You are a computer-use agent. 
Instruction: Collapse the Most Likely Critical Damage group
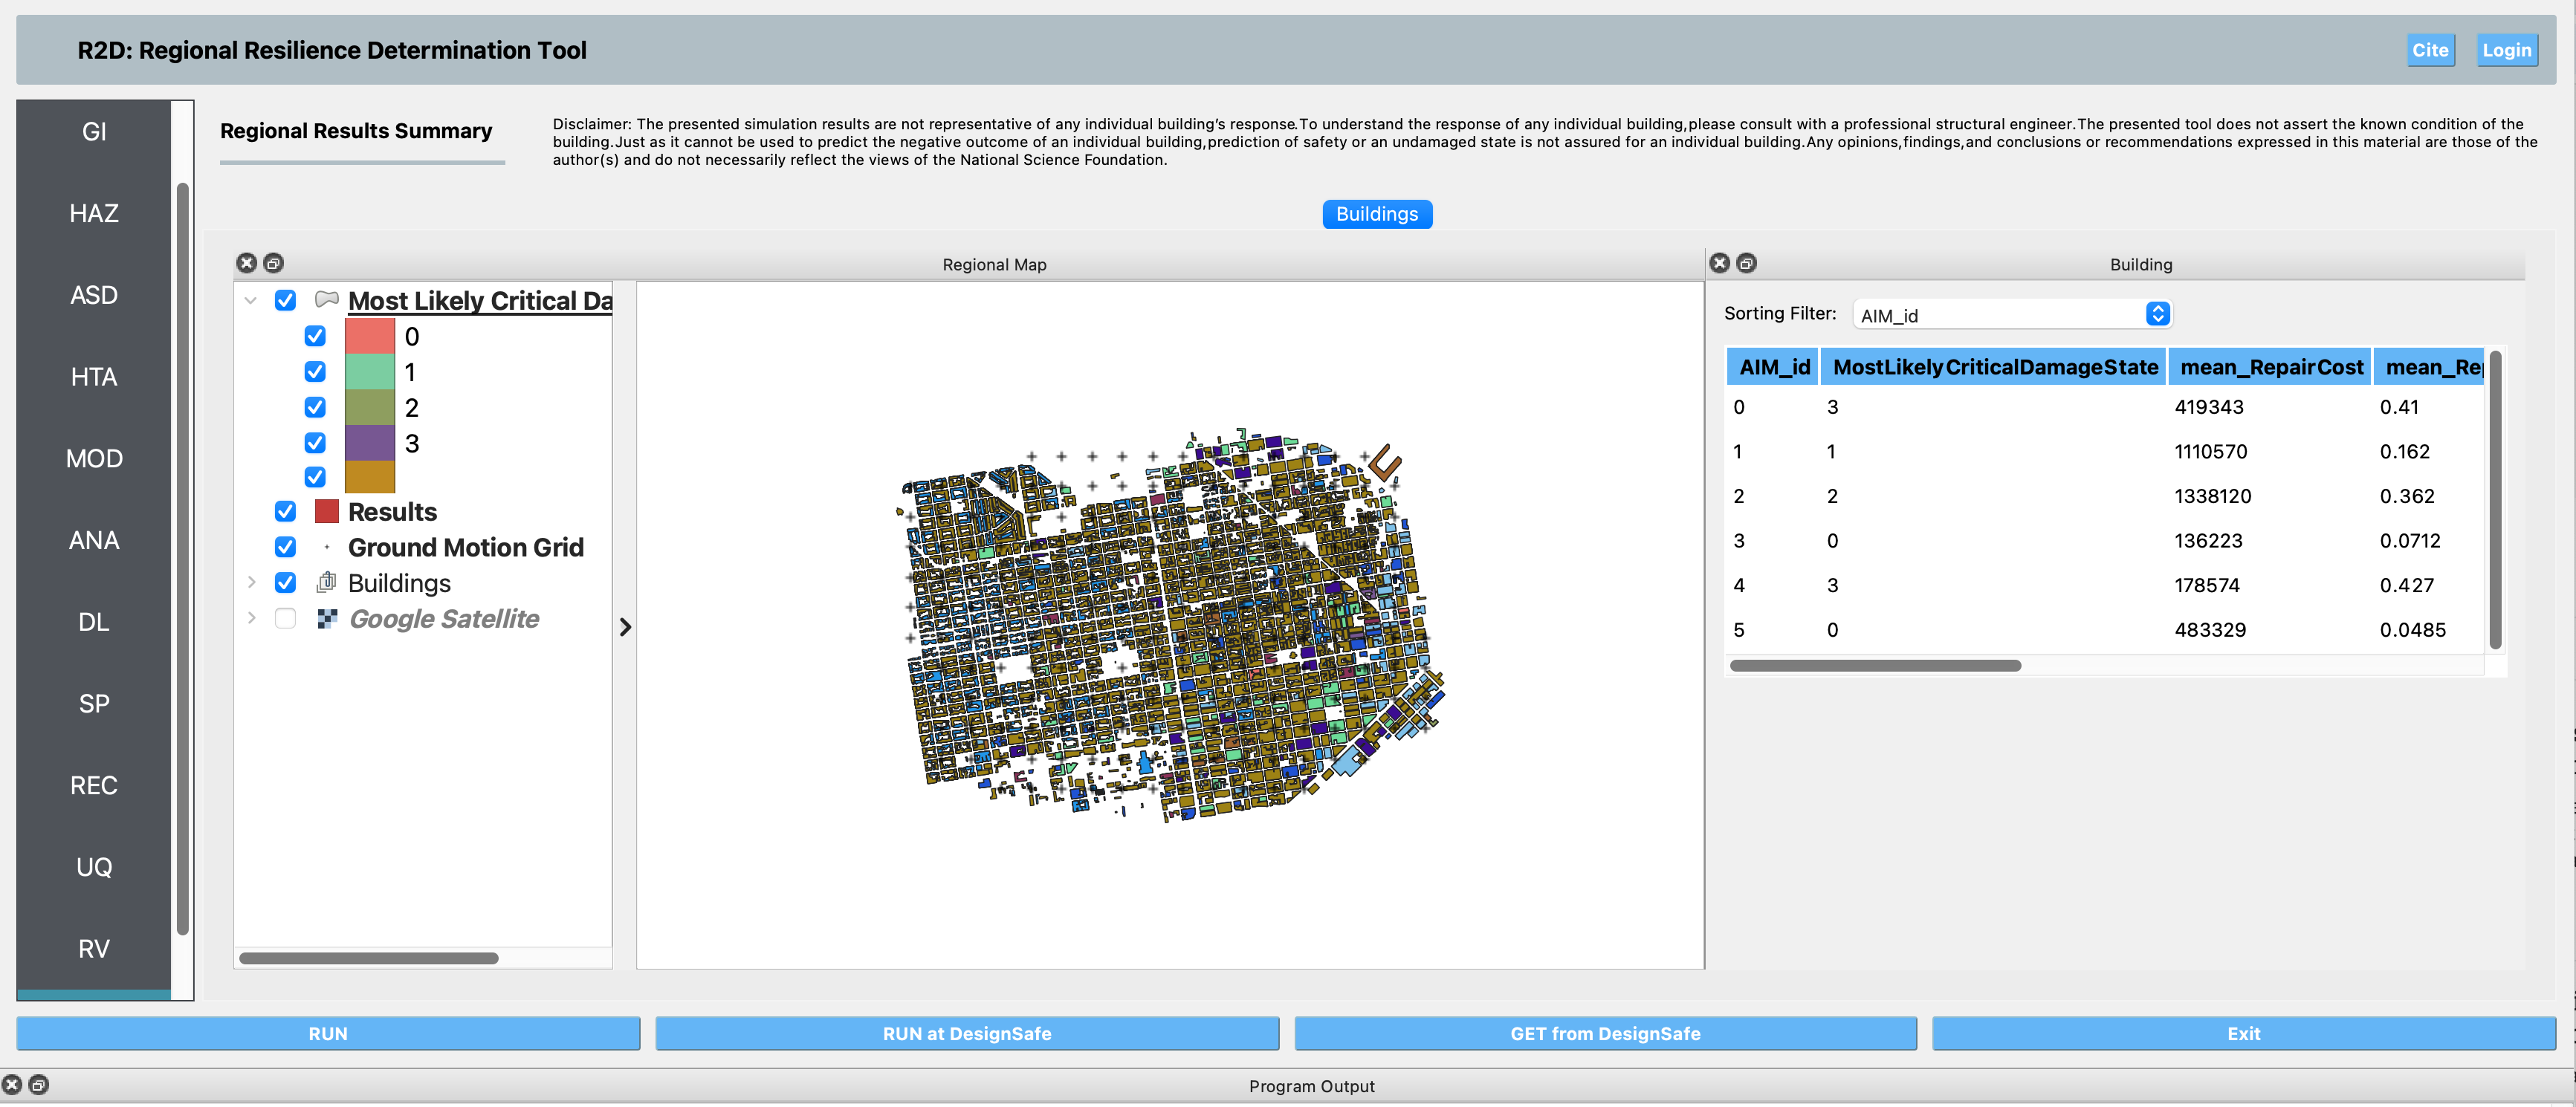(251, 300)
